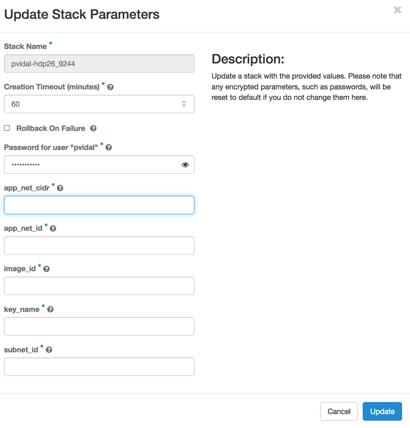Click the Creation Timeout number stepper arrows
This screenshot has height=428, width=410.
point(184,104)
